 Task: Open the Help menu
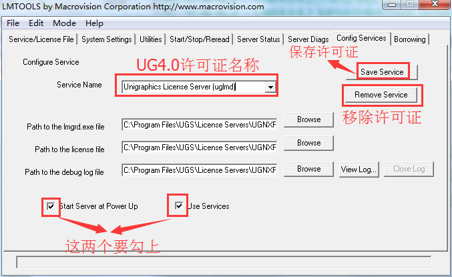[x=94, y=23]
